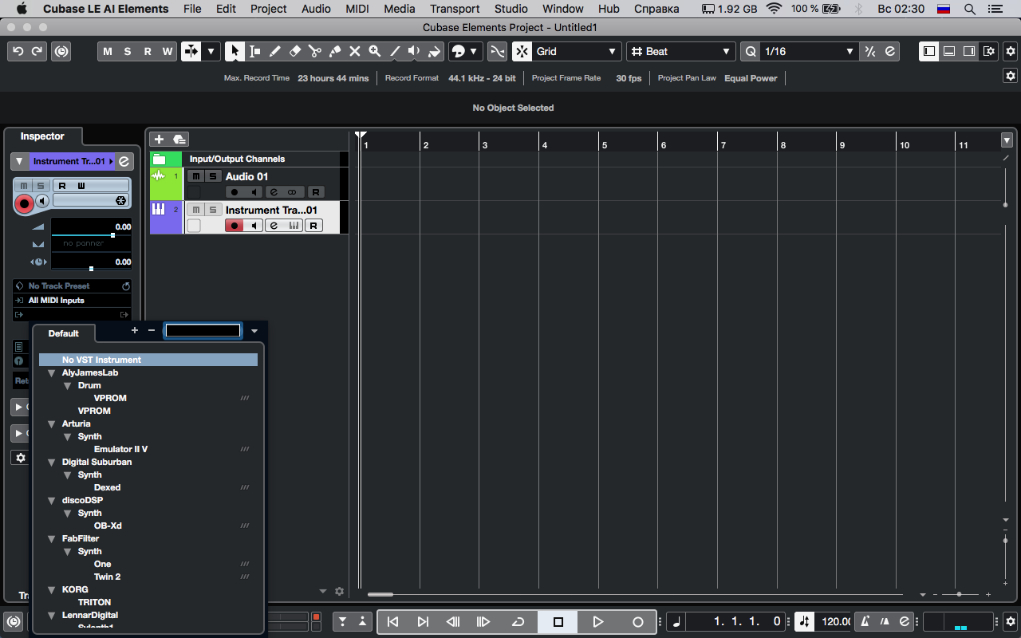
Task: Open the Studio menu
Action: tap(511, 9)
